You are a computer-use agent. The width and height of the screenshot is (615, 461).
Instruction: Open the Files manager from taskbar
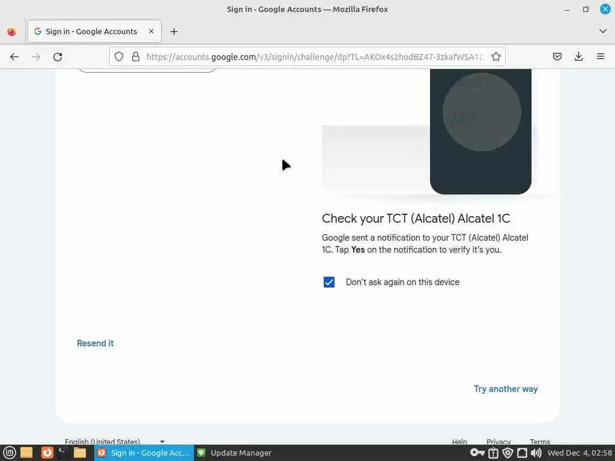point(80,453)
